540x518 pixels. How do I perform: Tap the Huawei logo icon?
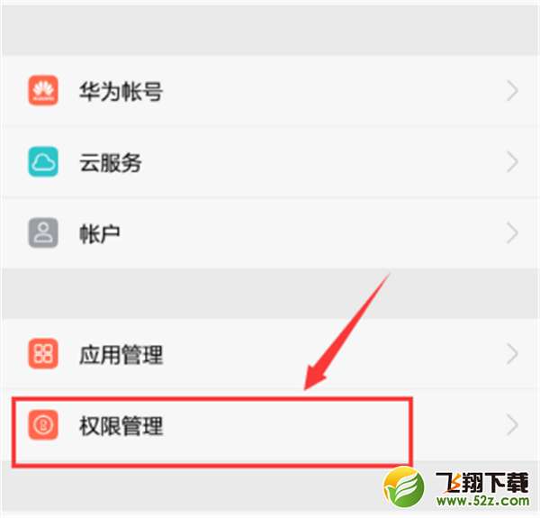tap(43, 90)
